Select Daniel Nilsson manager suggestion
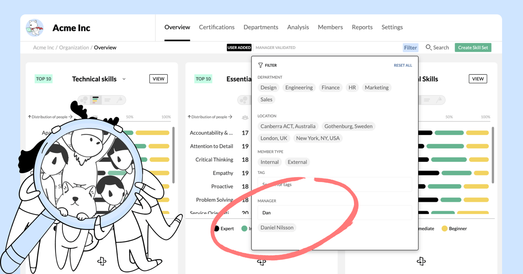Viewport: 523px width, 274px height. [277, 227]
